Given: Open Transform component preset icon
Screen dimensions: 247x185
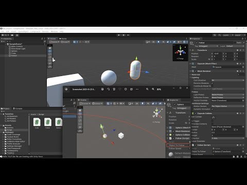Looking at the screenshot, I should pos(240,50).
